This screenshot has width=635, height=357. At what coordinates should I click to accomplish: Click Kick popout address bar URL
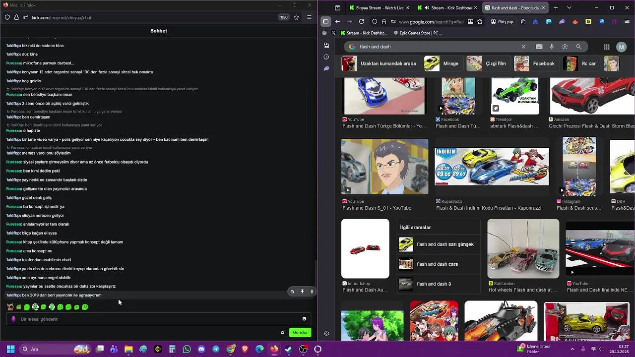tap(62, 17)
